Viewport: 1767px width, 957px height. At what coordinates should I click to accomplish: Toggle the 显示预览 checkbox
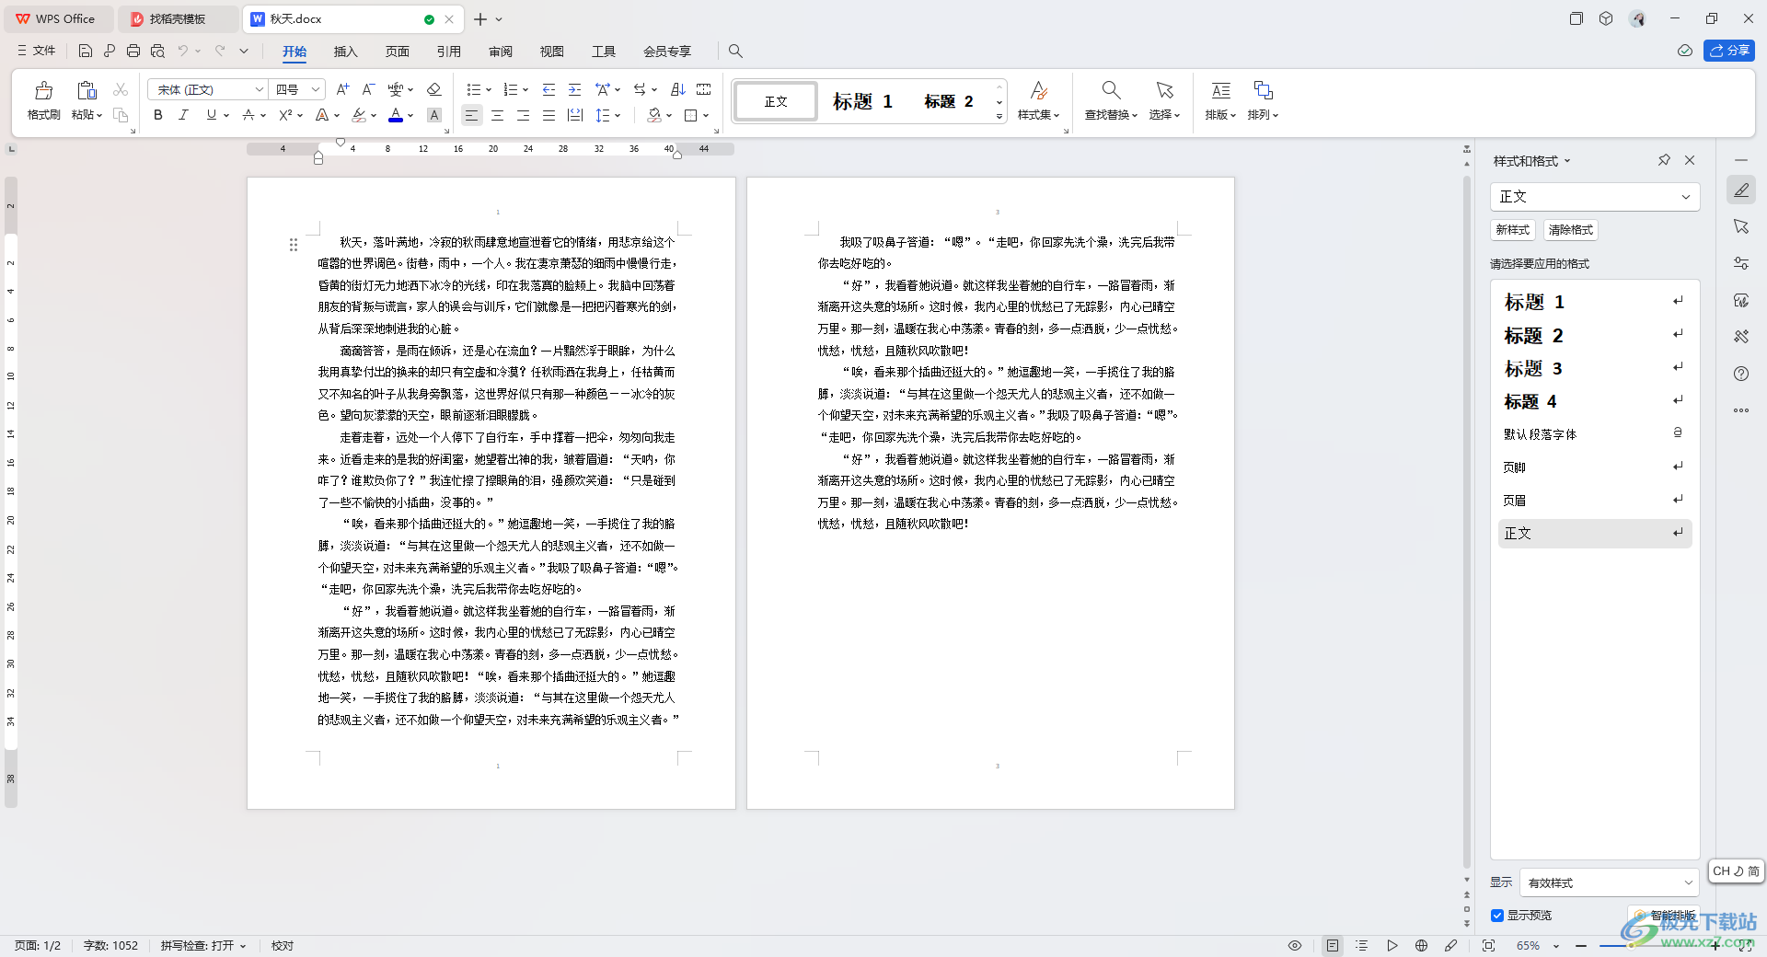tap(1497, 916)
